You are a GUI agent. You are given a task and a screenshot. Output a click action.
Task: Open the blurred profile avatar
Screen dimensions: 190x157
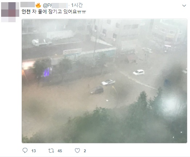click(x=10, y=12)
